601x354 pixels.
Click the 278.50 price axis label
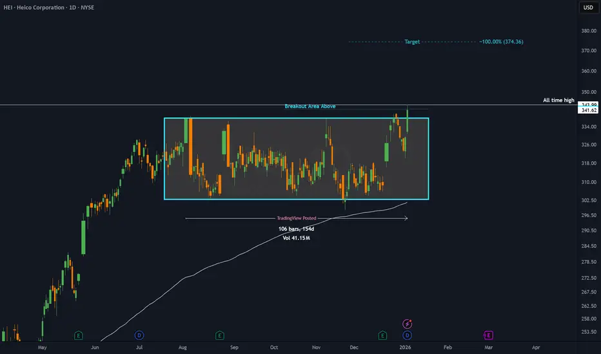point(589,262)
